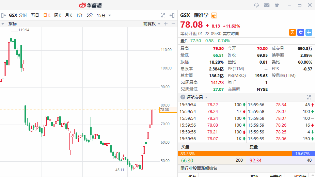Switch to 5分 minute chart
The image size is (315, 177).
pyautogui.click(x=90, y=15)
